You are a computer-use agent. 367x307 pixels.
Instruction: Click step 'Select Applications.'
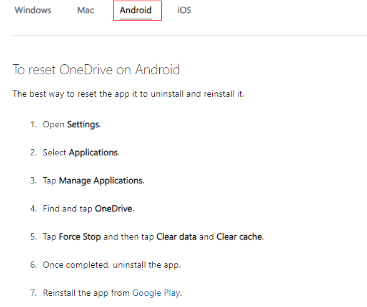81,152
